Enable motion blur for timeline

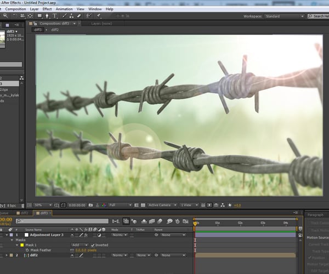click(x=160, y=221)
